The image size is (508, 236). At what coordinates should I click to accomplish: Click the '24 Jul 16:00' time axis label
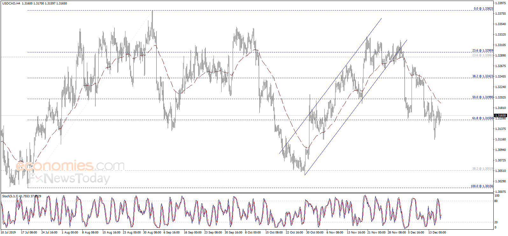[x=49, y=233]
